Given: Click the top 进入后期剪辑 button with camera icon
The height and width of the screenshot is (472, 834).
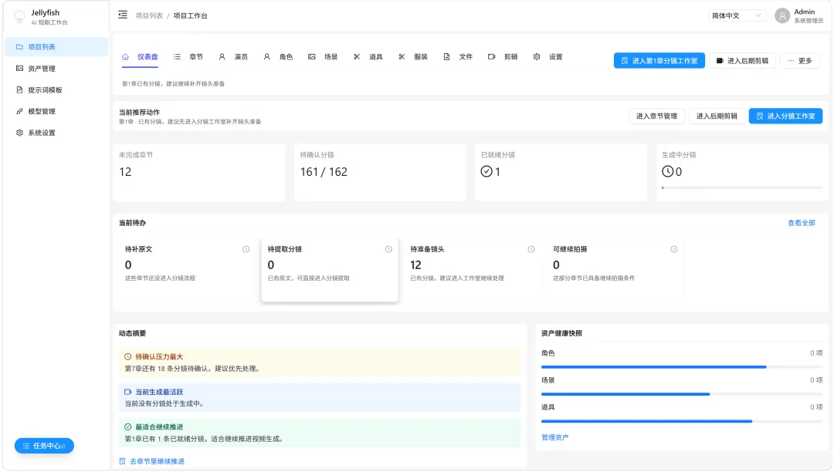Looking at the screenshot, I should tap(743, 60).
